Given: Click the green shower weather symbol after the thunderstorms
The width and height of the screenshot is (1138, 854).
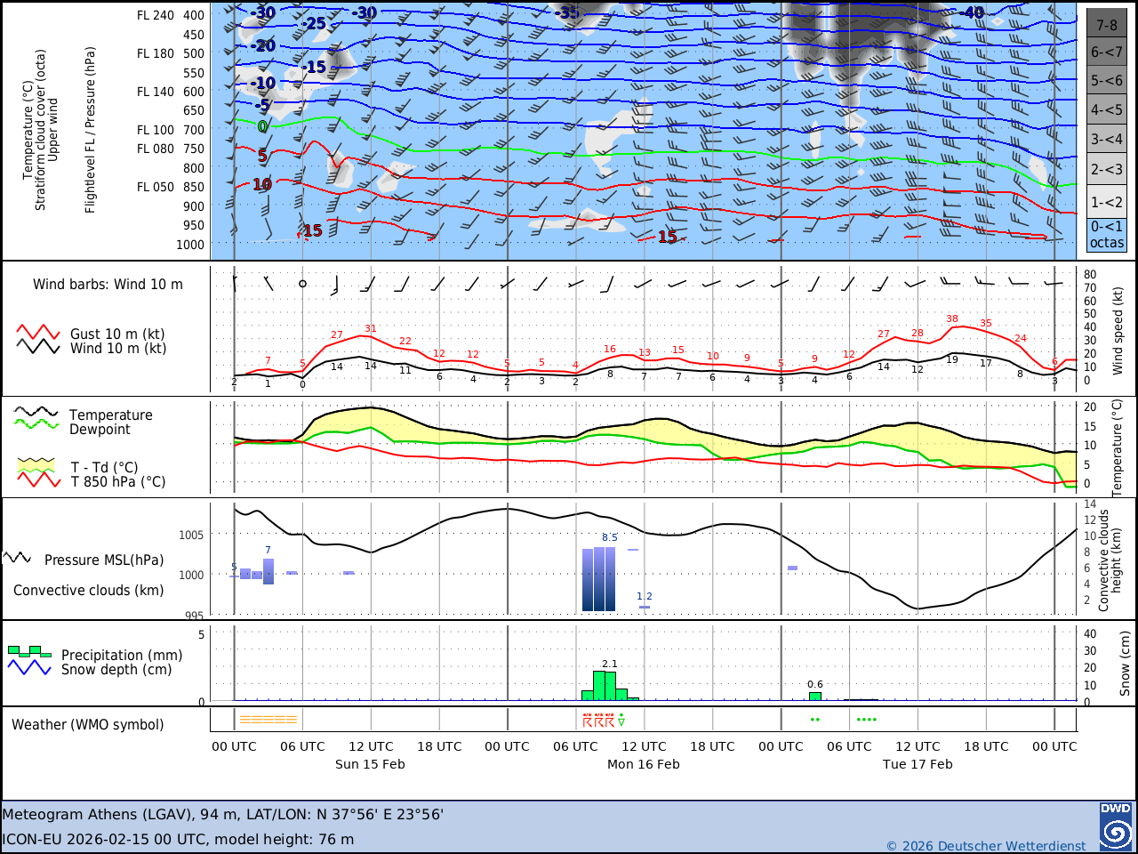Looking at the screenshot, I should 621,719.
